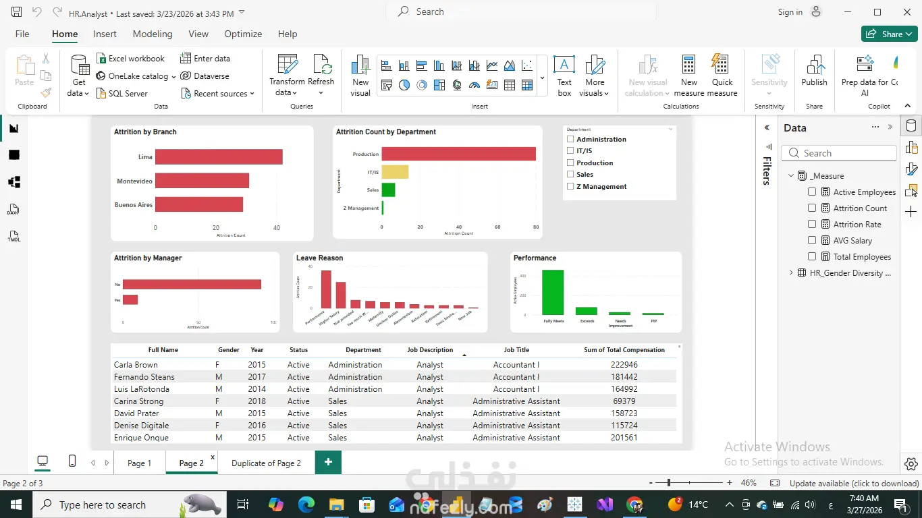The image size is (922, 518).
Task: Open the Recent sources dropdown
Action: (x=217, y=94)
